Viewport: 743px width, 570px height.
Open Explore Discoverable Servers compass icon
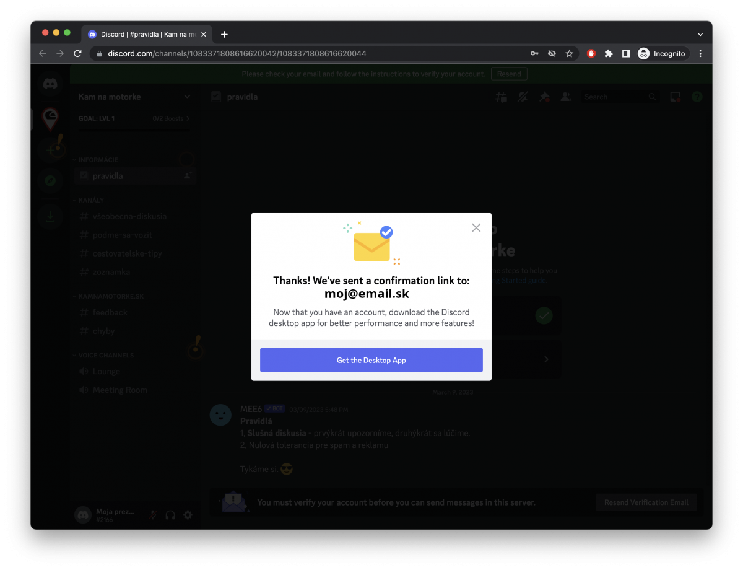(50, 181)
